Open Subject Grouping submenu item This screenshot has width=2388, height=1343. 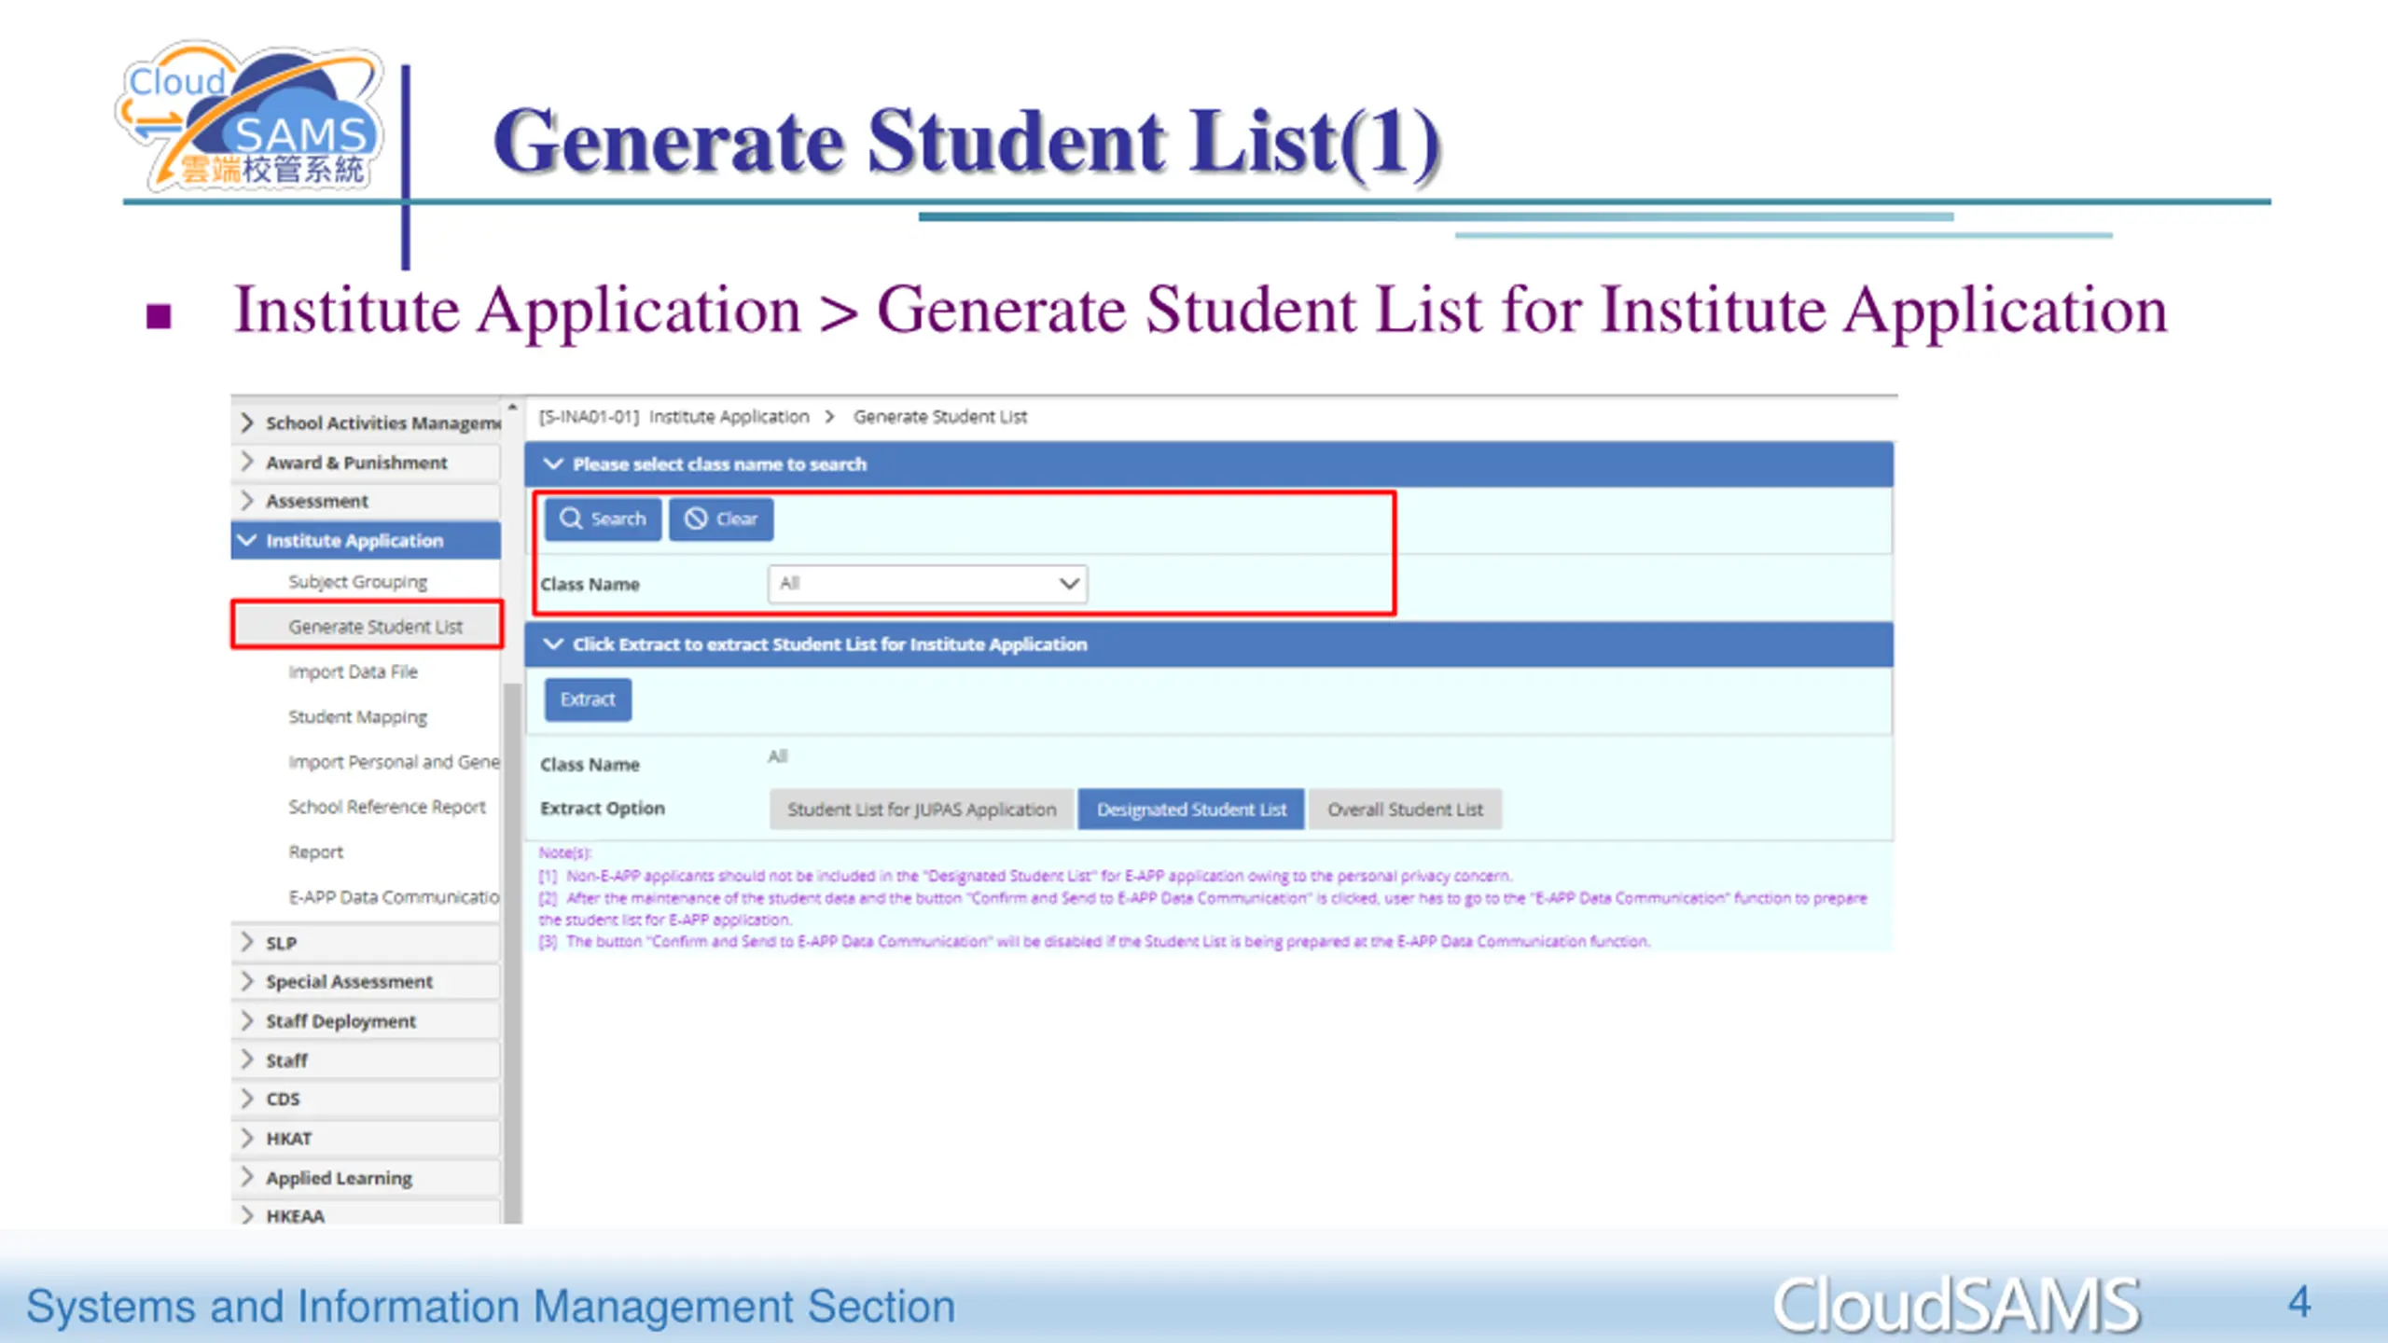[x=358, y=581]
